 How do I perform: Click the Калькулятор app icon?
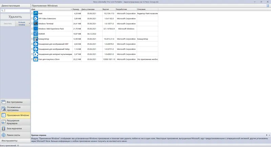coord(36,39)
